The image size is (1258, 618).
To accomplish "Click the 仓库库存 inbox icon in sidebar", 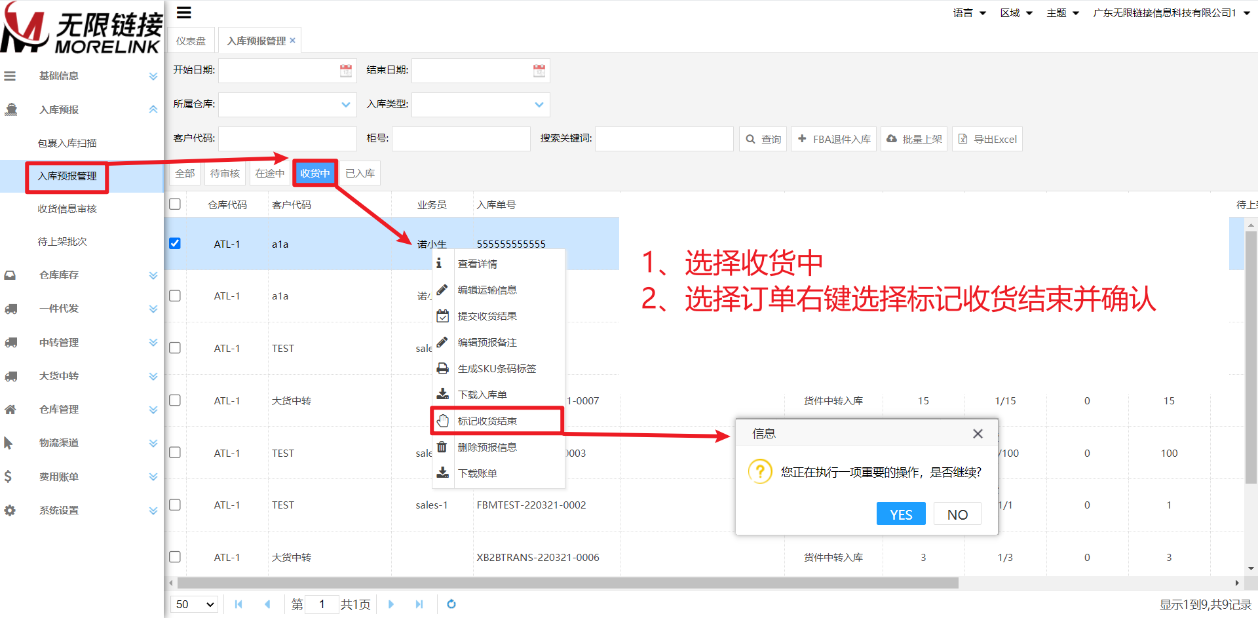I will click(x=10, y=275).
